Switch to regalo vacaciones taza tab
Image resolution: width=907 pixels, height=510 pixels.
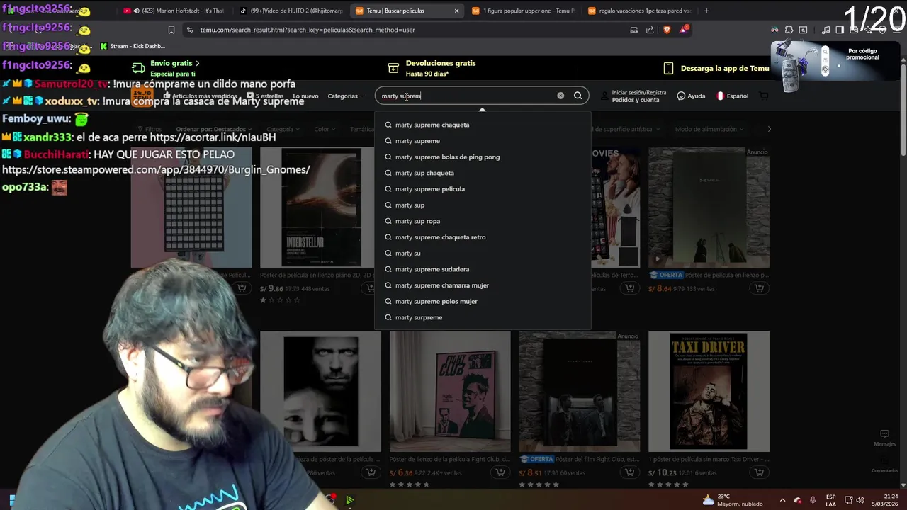(640, 11)
